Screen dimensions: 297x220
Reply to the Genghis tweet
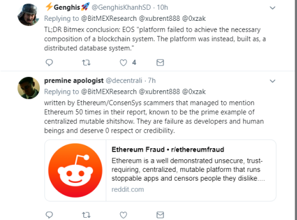point(49,63)
